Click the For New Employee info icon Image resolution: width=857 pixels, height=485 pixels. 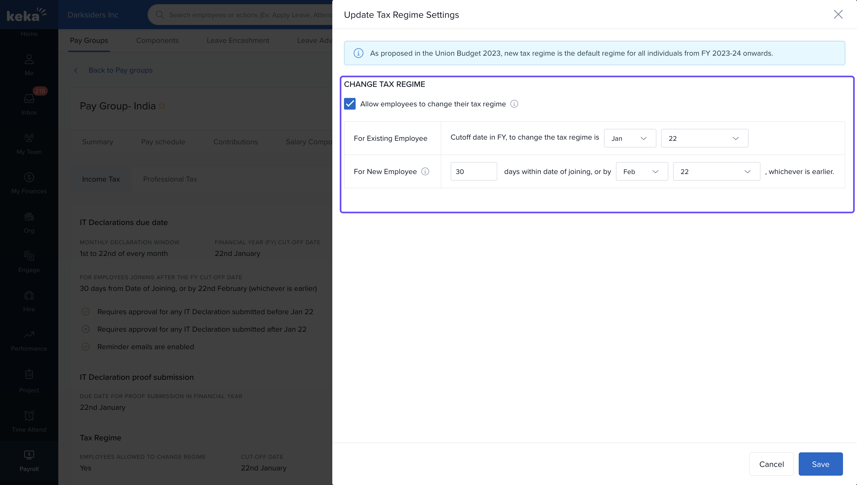[425, 172]
